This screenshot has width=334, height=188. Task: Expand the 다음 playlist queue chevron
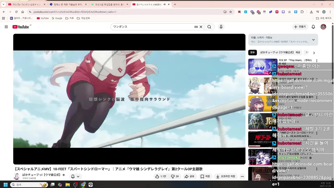[313, 40]
